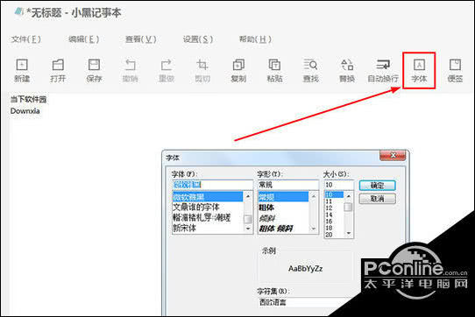This screenshot has height=317, width=475.
Task: Select size 16 in size list
Action: click(334, 222)
